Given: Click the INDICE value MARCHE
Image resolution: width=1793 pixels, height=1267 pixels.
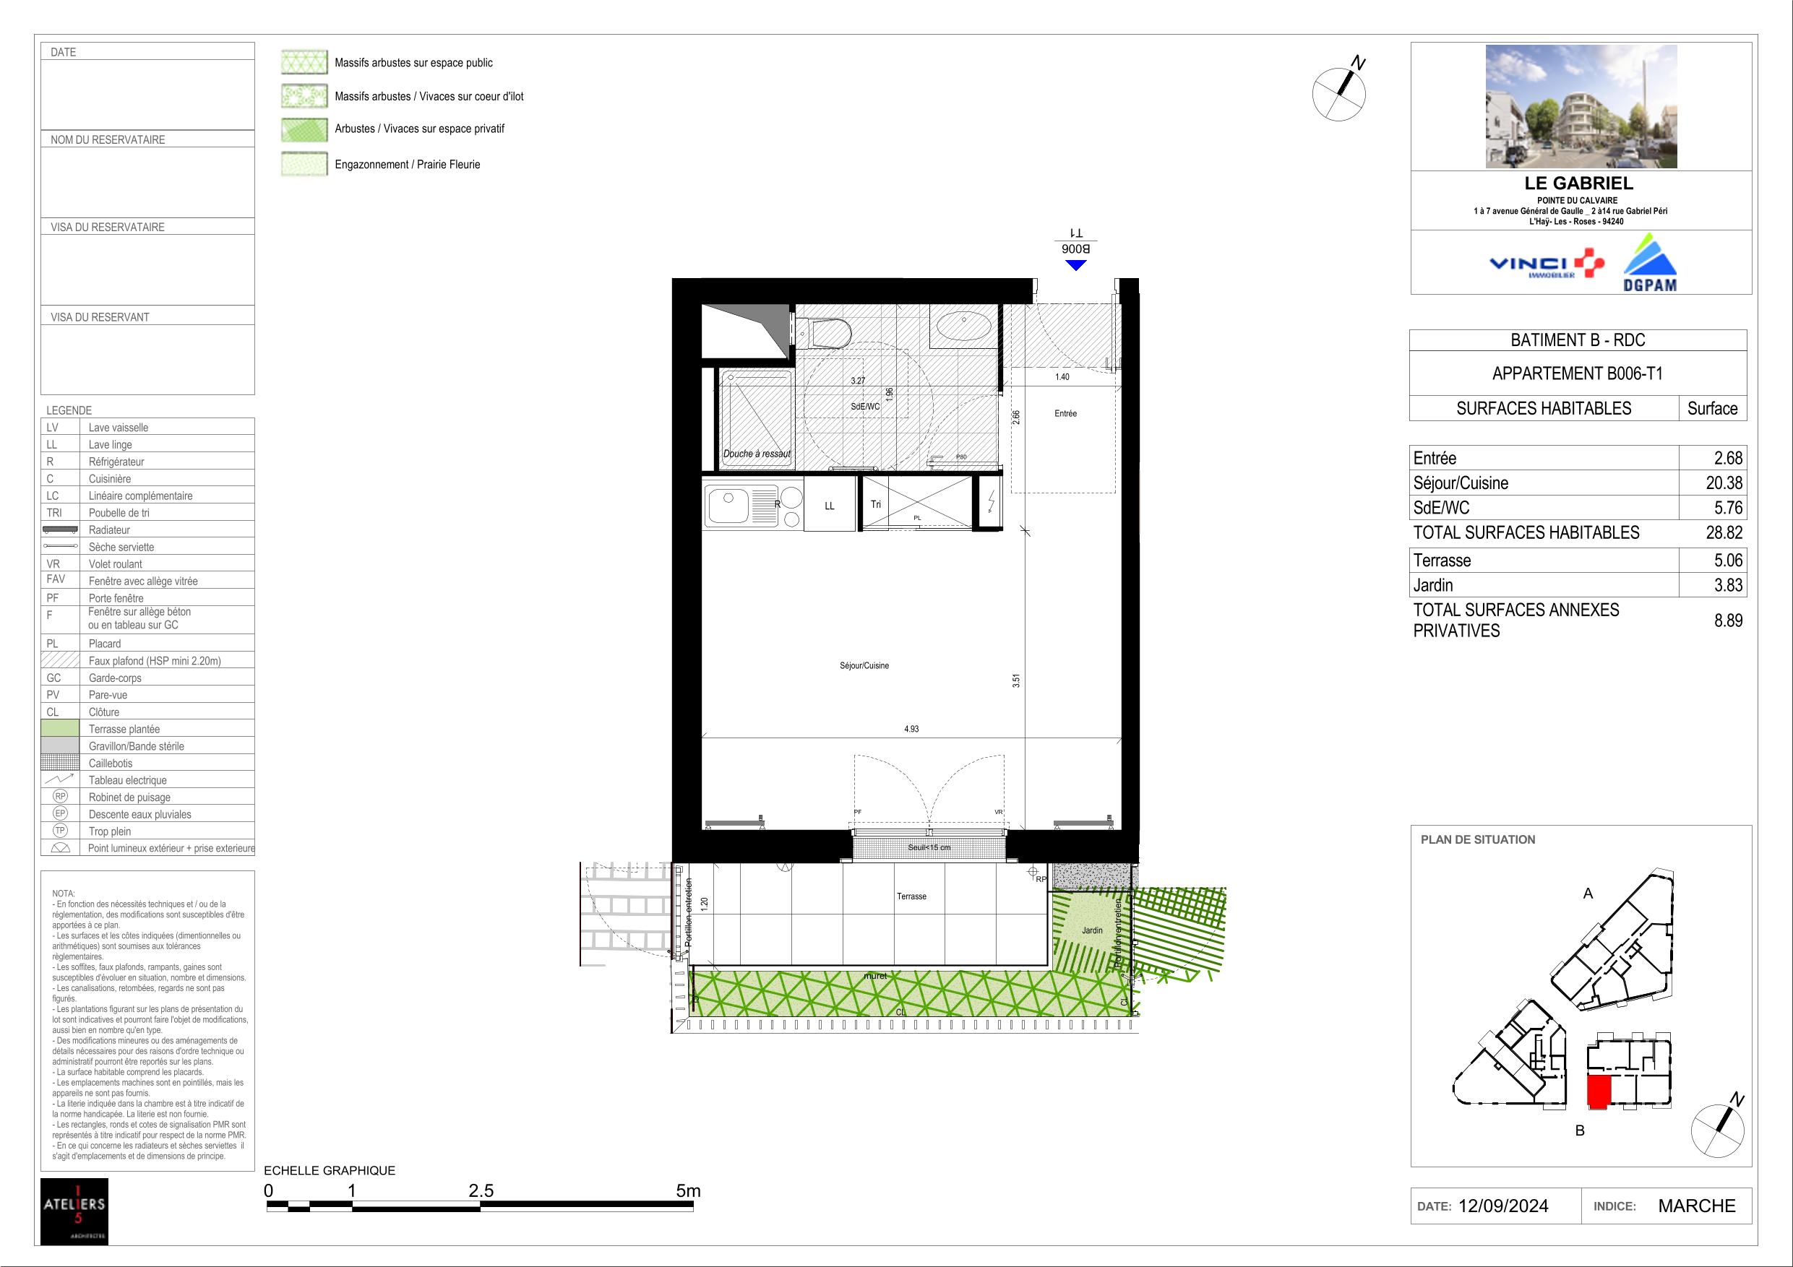Looking at the screenshot, I should point(1696,1206).
